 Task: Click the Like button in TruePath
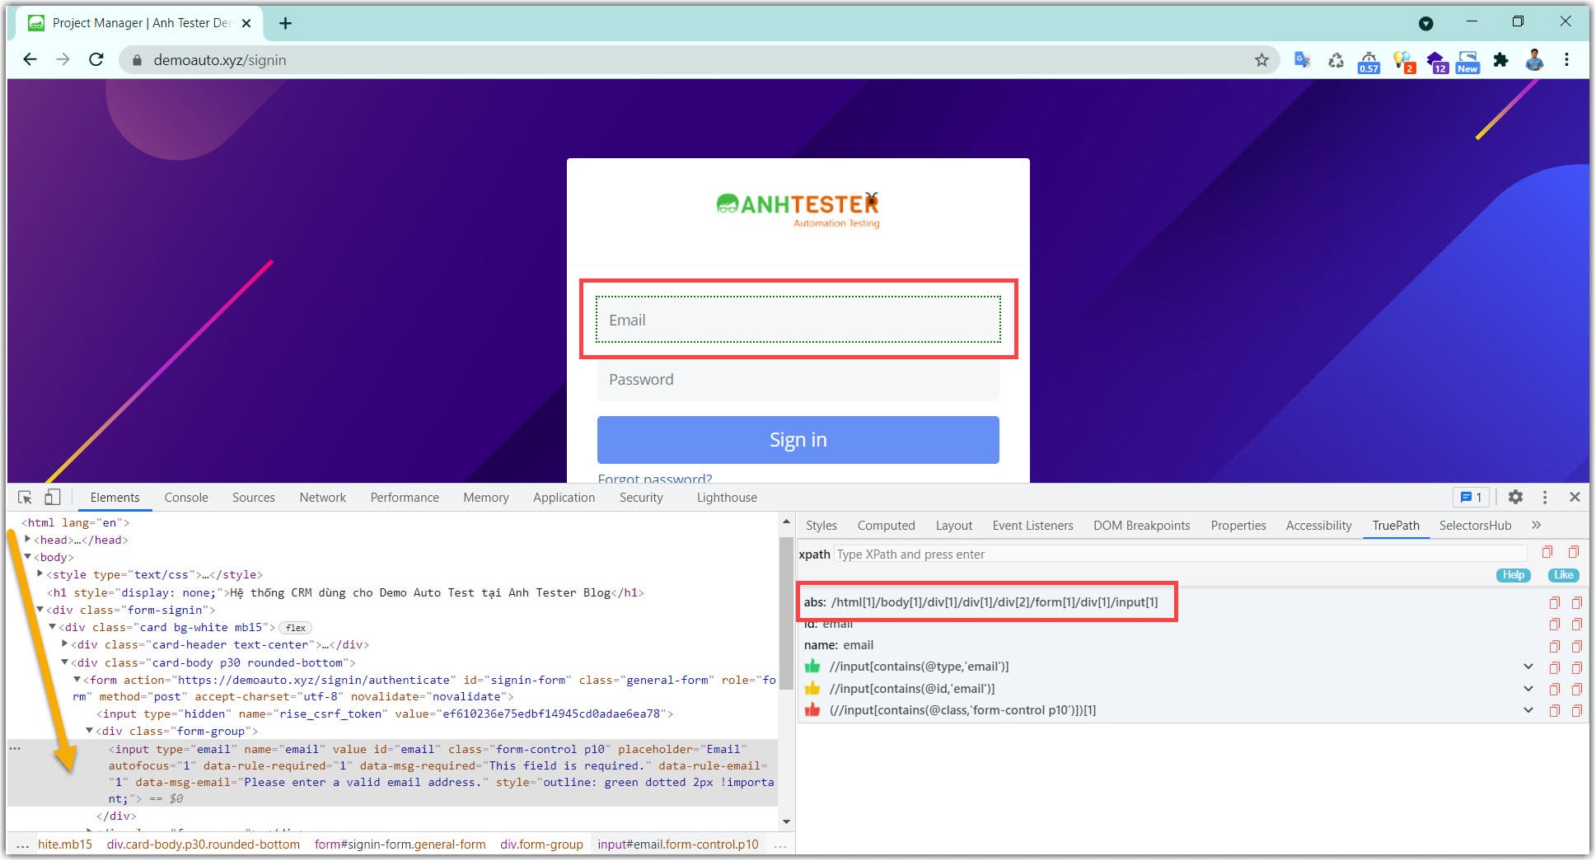pos(1563,575)
